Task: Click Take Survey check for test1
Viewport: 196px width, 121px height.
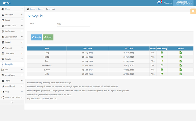Action: click(x=162, y=74)
